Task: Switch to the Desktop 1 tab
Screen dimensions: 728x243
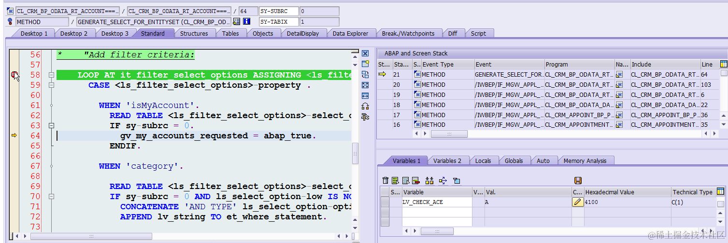Action: point(34,33)
